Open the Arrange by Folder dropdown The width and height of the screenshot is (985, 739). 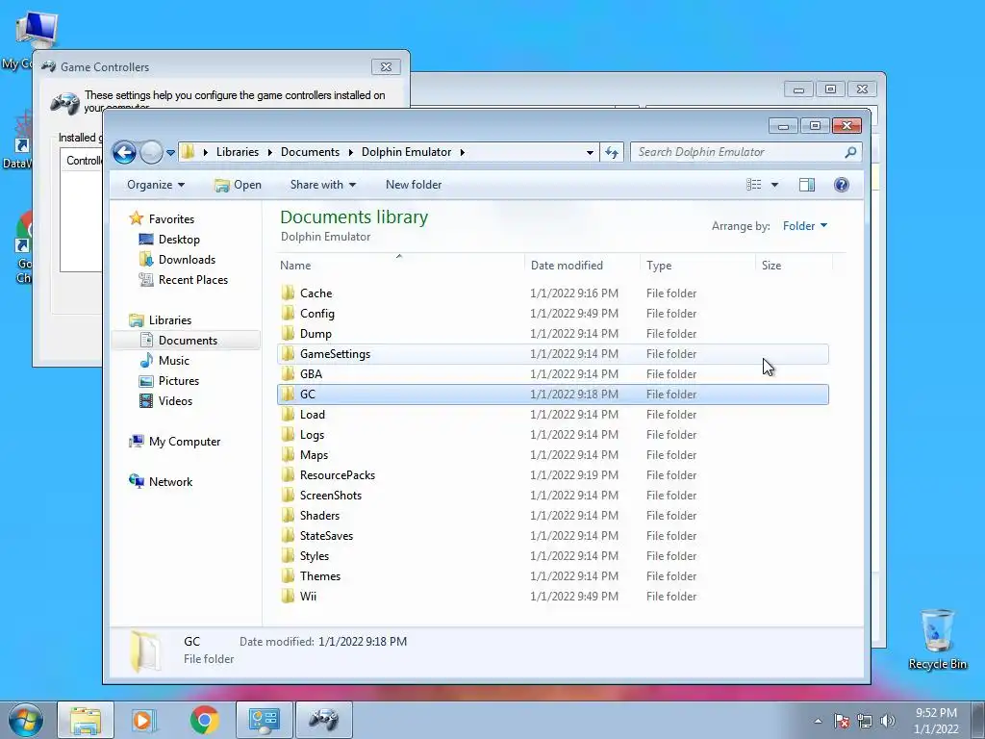805,226
